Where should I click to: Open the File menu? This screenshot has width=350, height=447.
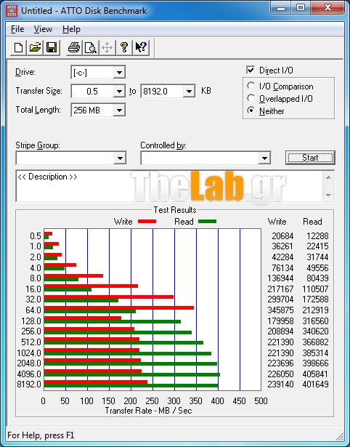click(x=17, y=29)
